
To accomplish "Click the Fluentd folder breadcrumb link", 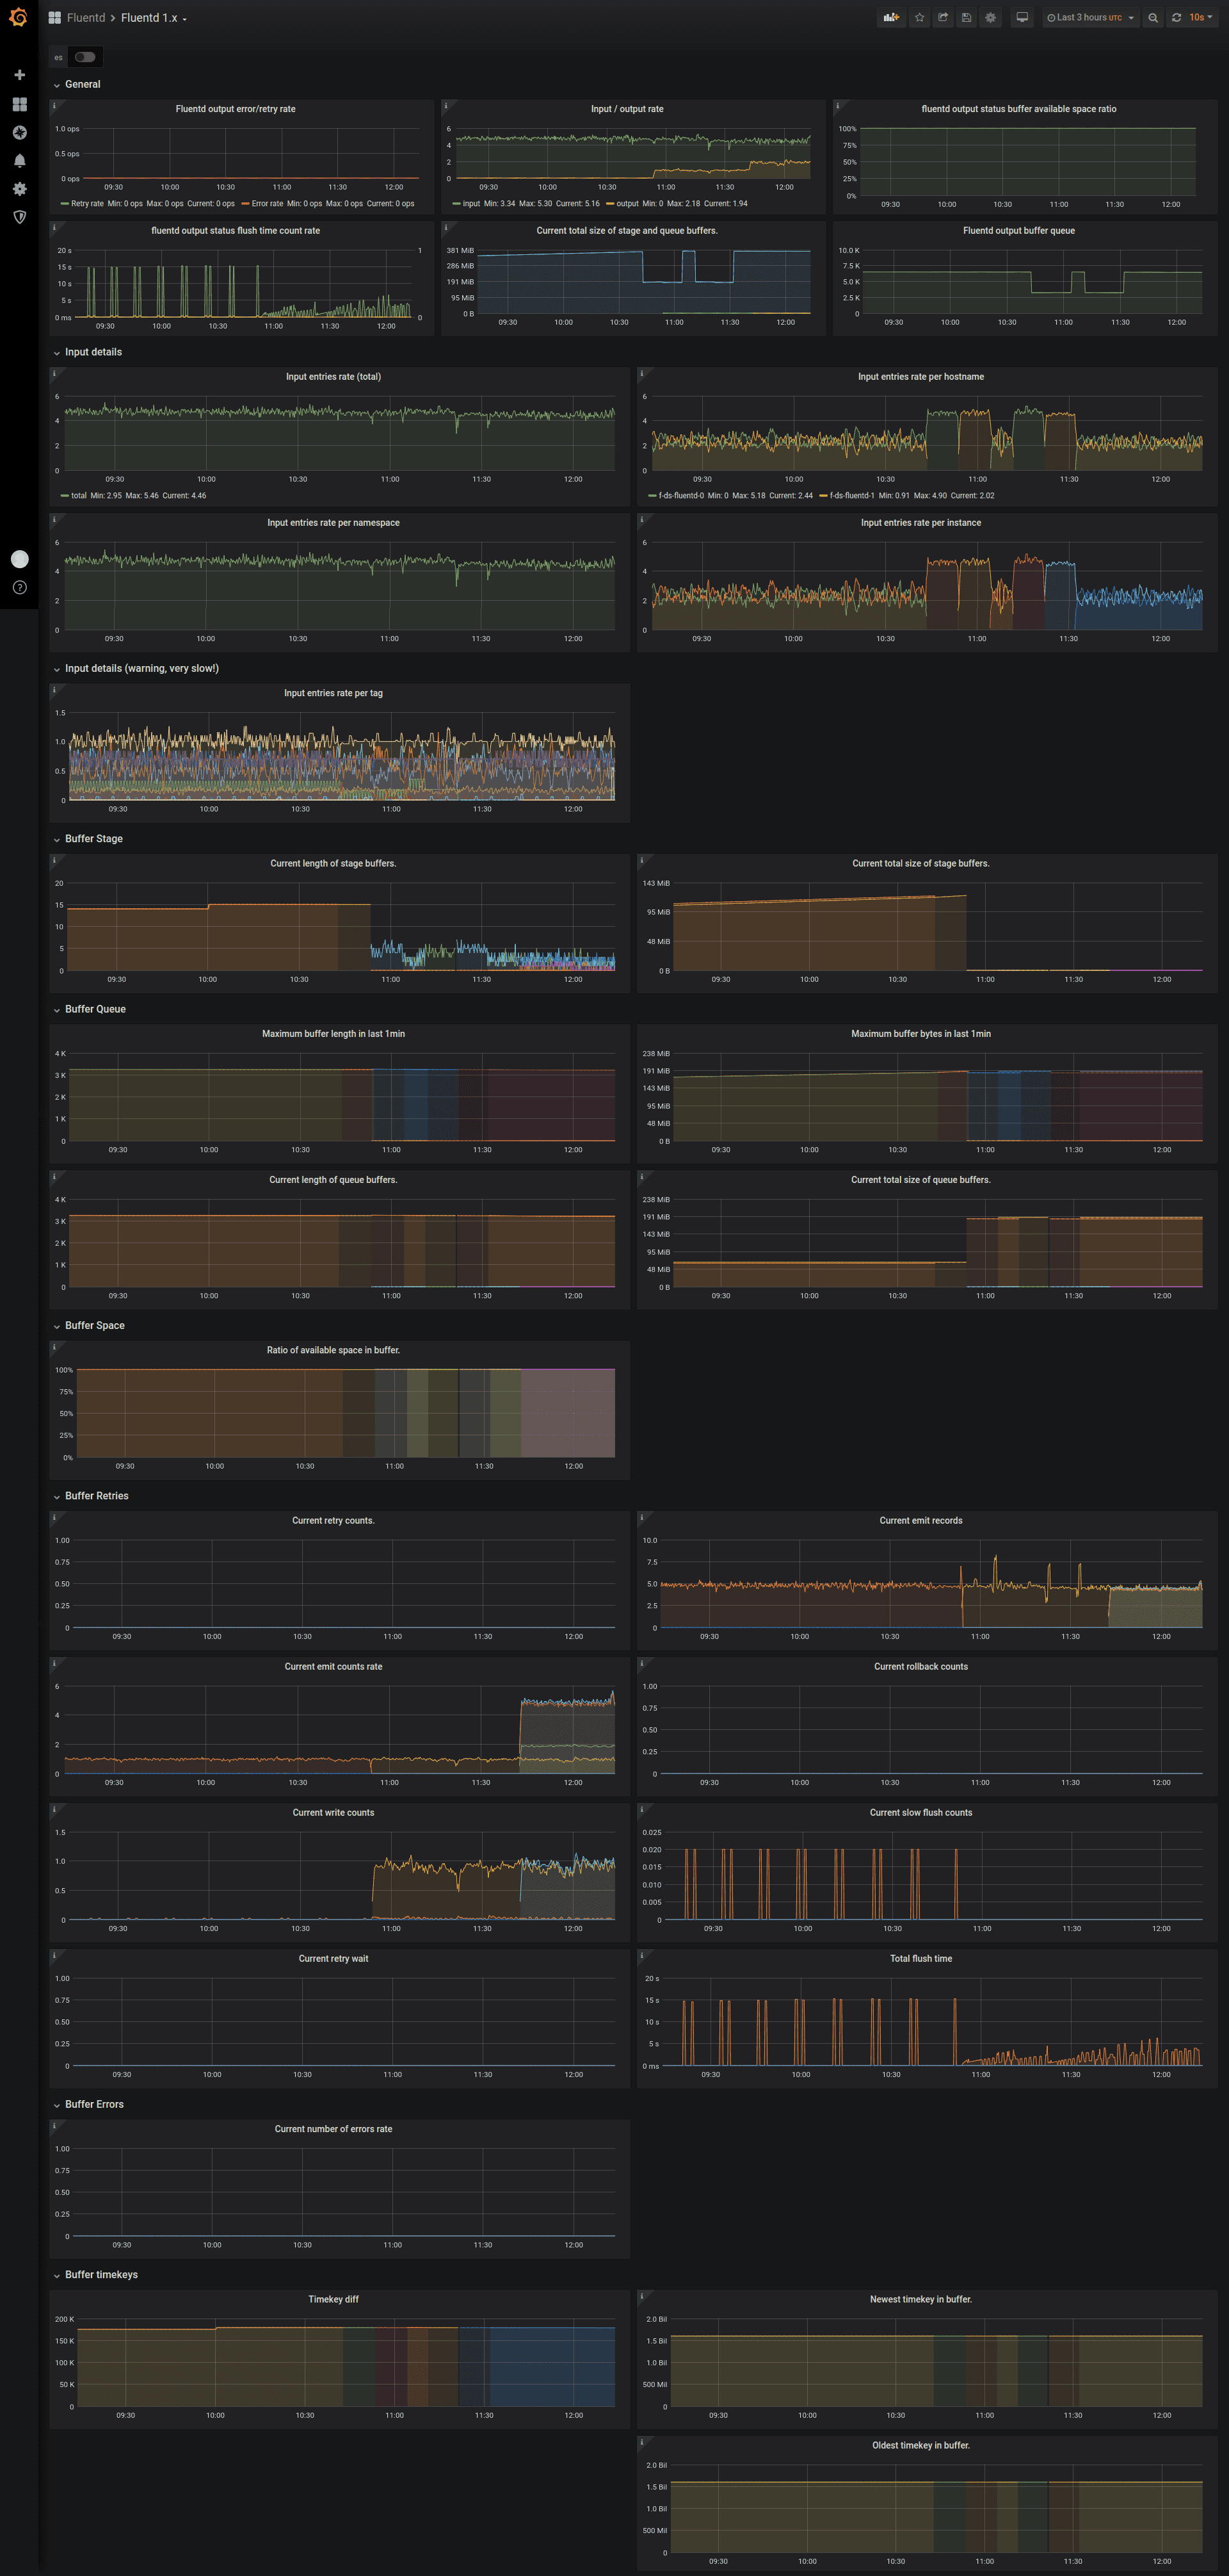I will [x=86, y=18].
